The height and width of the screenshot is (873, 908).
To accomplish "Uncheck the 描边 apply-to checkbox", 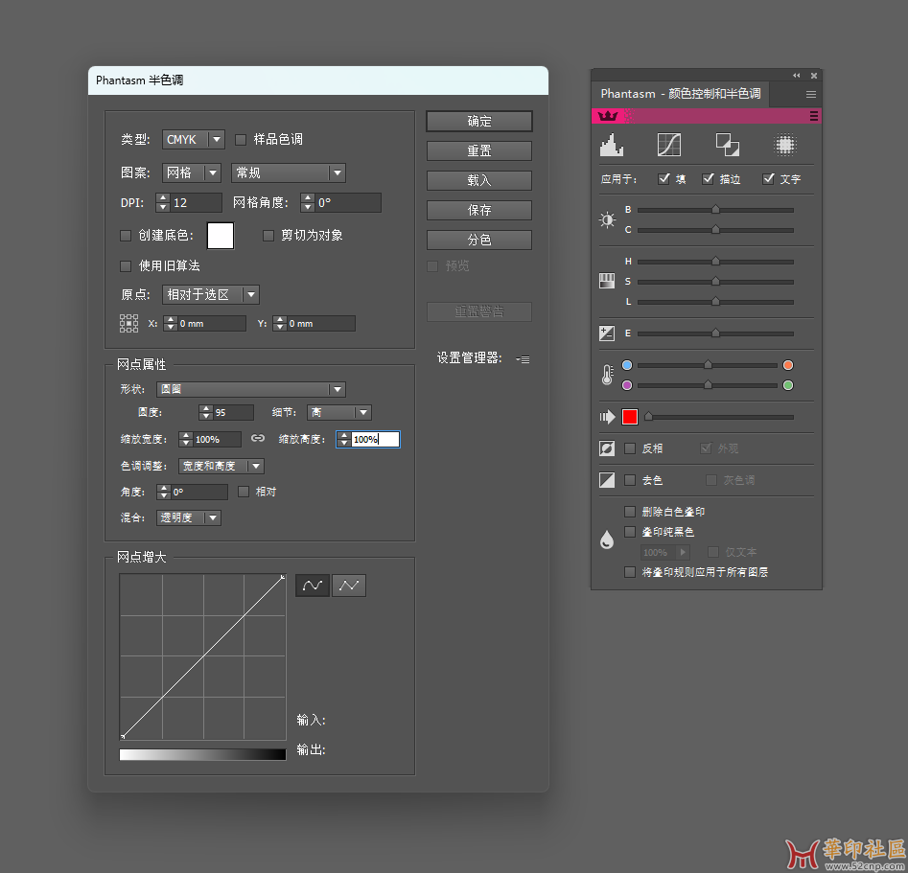I will click(708, 179).
